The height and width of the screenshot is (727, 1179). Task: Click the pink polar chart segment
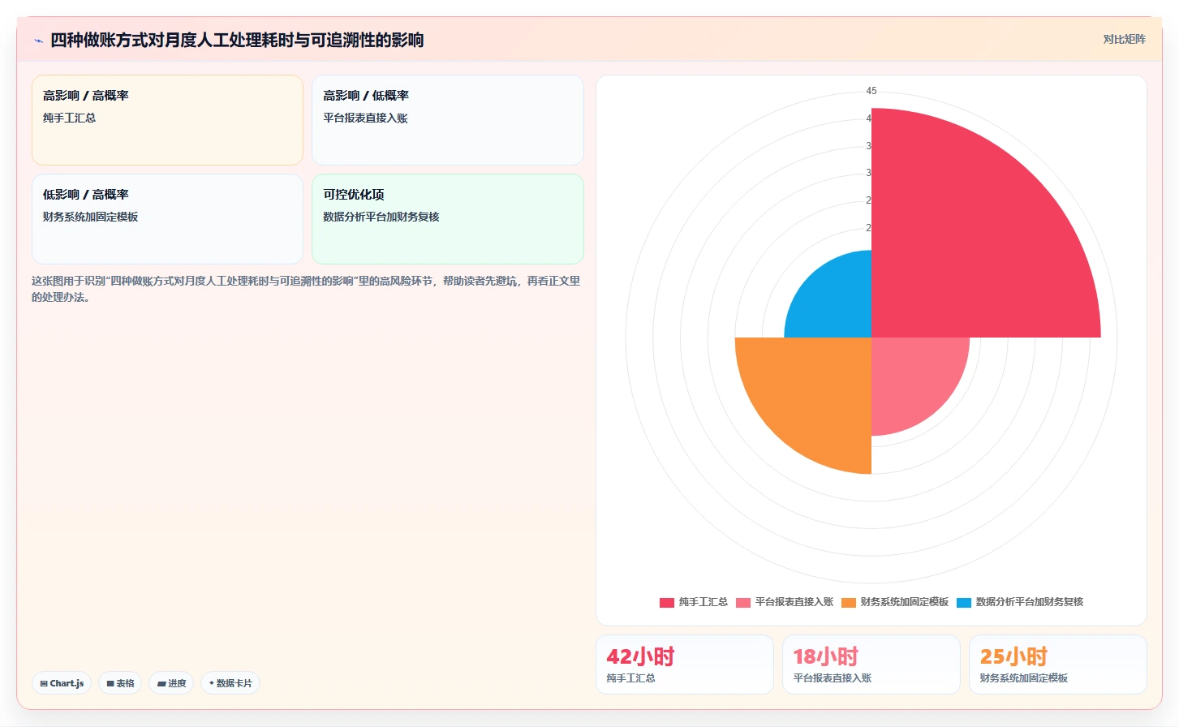pos(913,379)
